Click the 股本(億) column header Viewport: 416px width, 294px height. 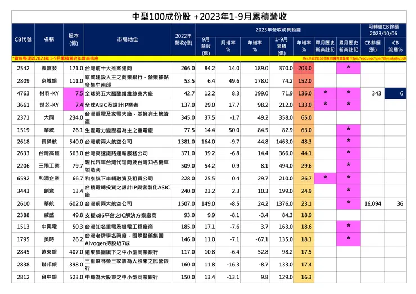point(74,39)
